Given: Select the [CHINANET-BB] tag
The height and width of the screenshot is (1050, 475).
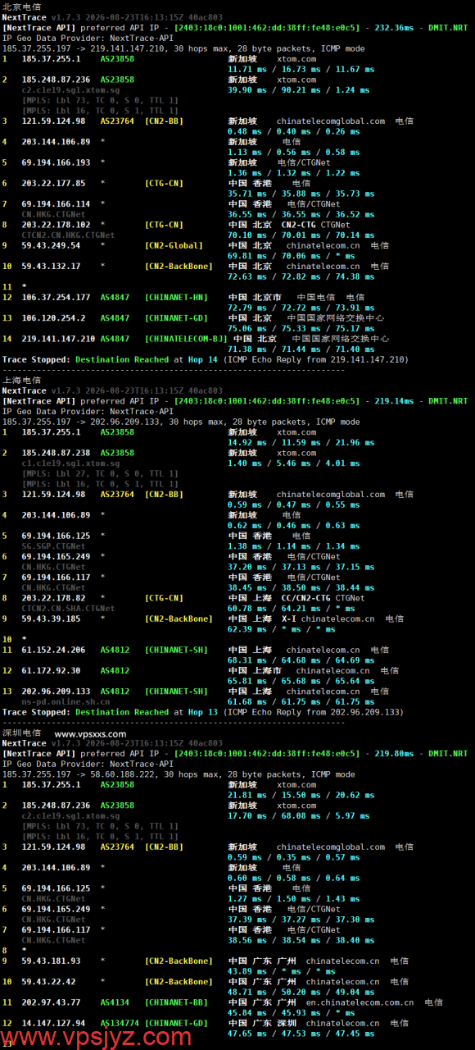Looking at the screenshot, I should [x=176, y=1002].
